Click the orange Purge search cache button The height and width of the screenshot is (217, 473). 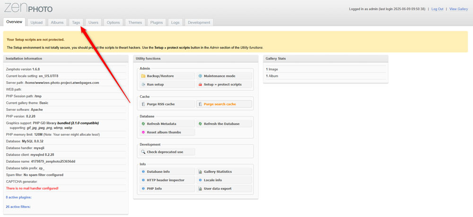224,104
